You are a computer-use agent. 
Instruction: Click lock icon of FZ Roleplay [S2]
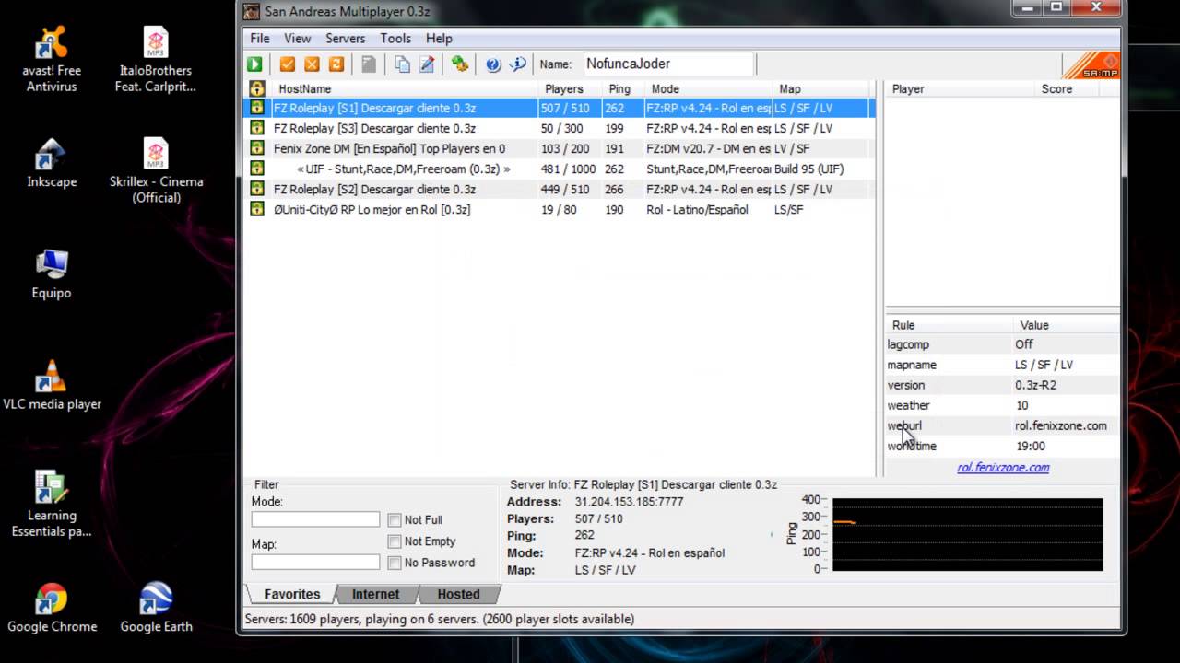click(257, 189)
